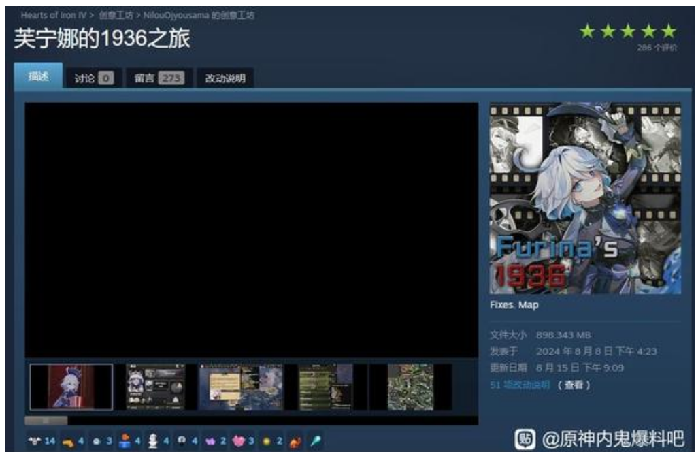Viewport: 696px width, 452px height.
Task: Select the green focus tree thumbnail
Action: click(327, 387)
